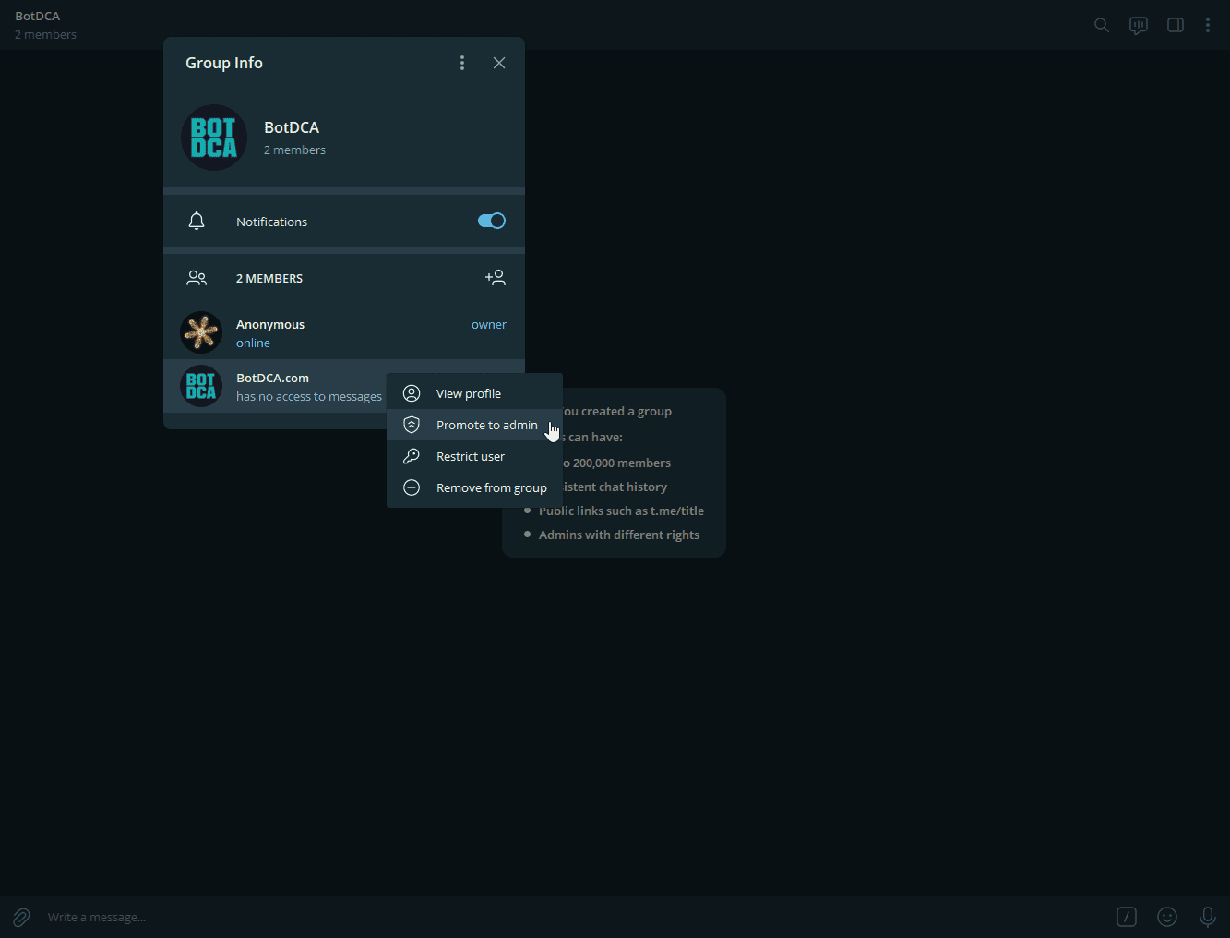Choose Restrict user from context menu

(x=471, y=456)
